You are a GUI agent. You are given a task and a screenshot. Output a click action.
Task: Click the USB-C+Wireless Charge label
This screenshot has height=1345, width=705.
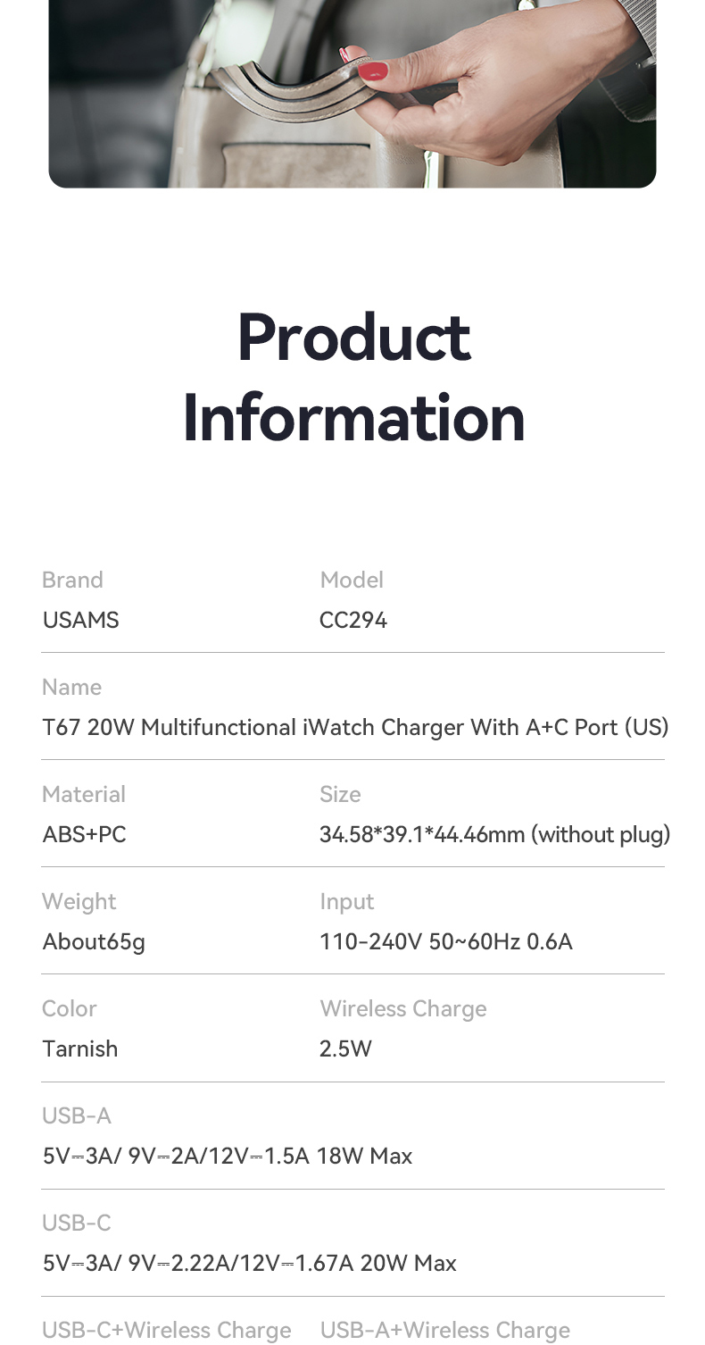pyautogui.click(x=167, y=1331)
